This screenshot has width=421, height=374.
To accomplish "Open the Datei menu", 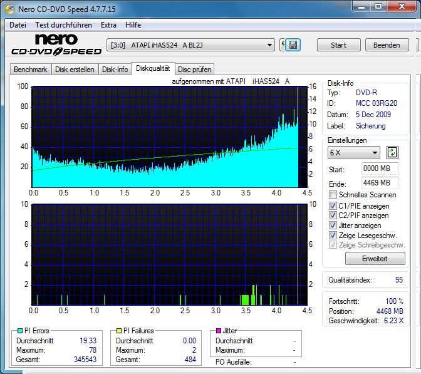I will [18, 25].
